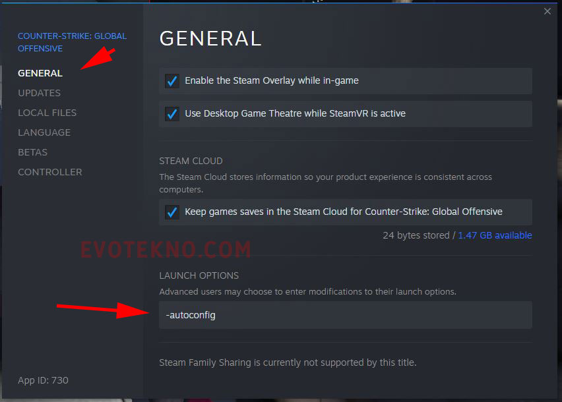Switch to the Updates tab

point(40,93)
